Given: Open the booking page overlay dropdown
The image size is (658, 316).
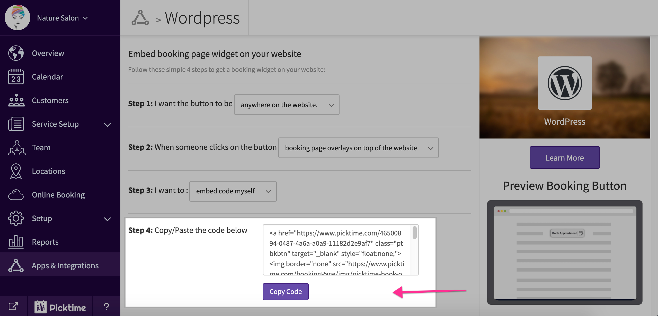Looking at the screenshot, I should 358,148.
